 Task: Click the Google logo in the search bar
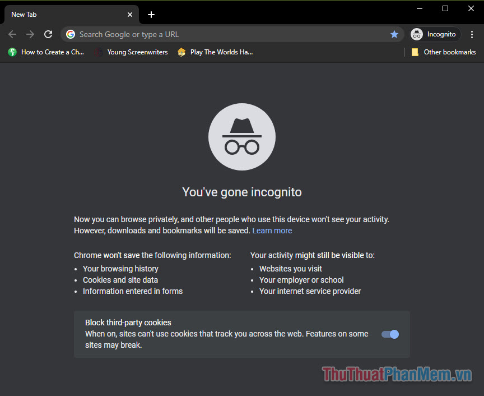71,34
